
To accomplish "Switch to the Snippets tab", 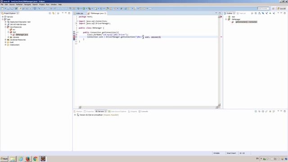I will tap(133, 112).
